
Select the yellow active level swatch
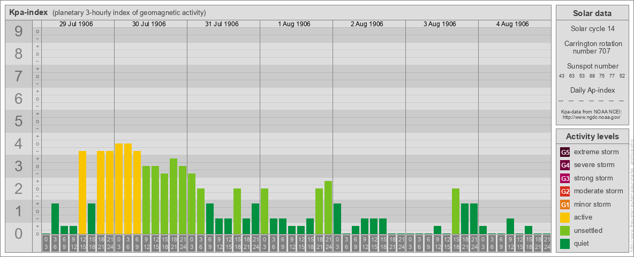click(x=565, y=217)
